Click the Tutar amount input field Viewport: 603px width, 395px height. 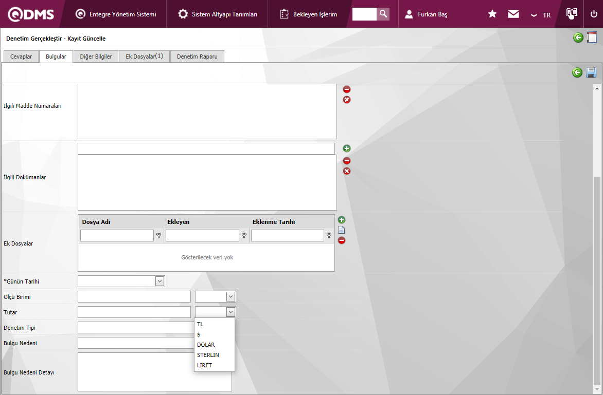pyautogui.click(x=134, y=312)
